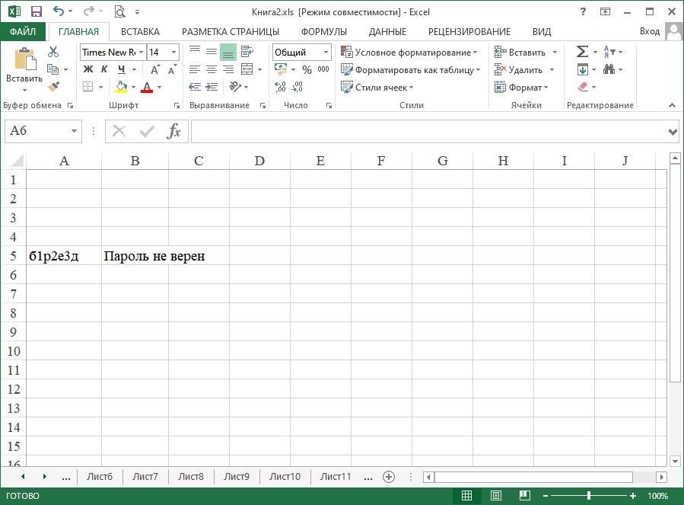Align text right

228,69
